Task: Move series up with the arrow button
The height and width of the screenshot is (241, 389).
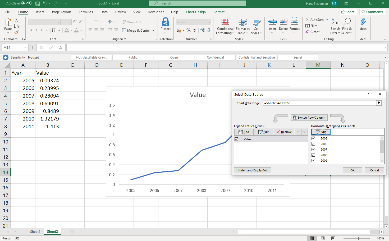Action: tap(298, 132)
